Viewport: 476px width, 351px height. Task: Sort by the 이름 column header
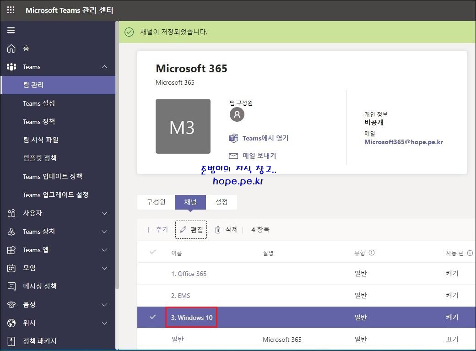click(177, 253)
